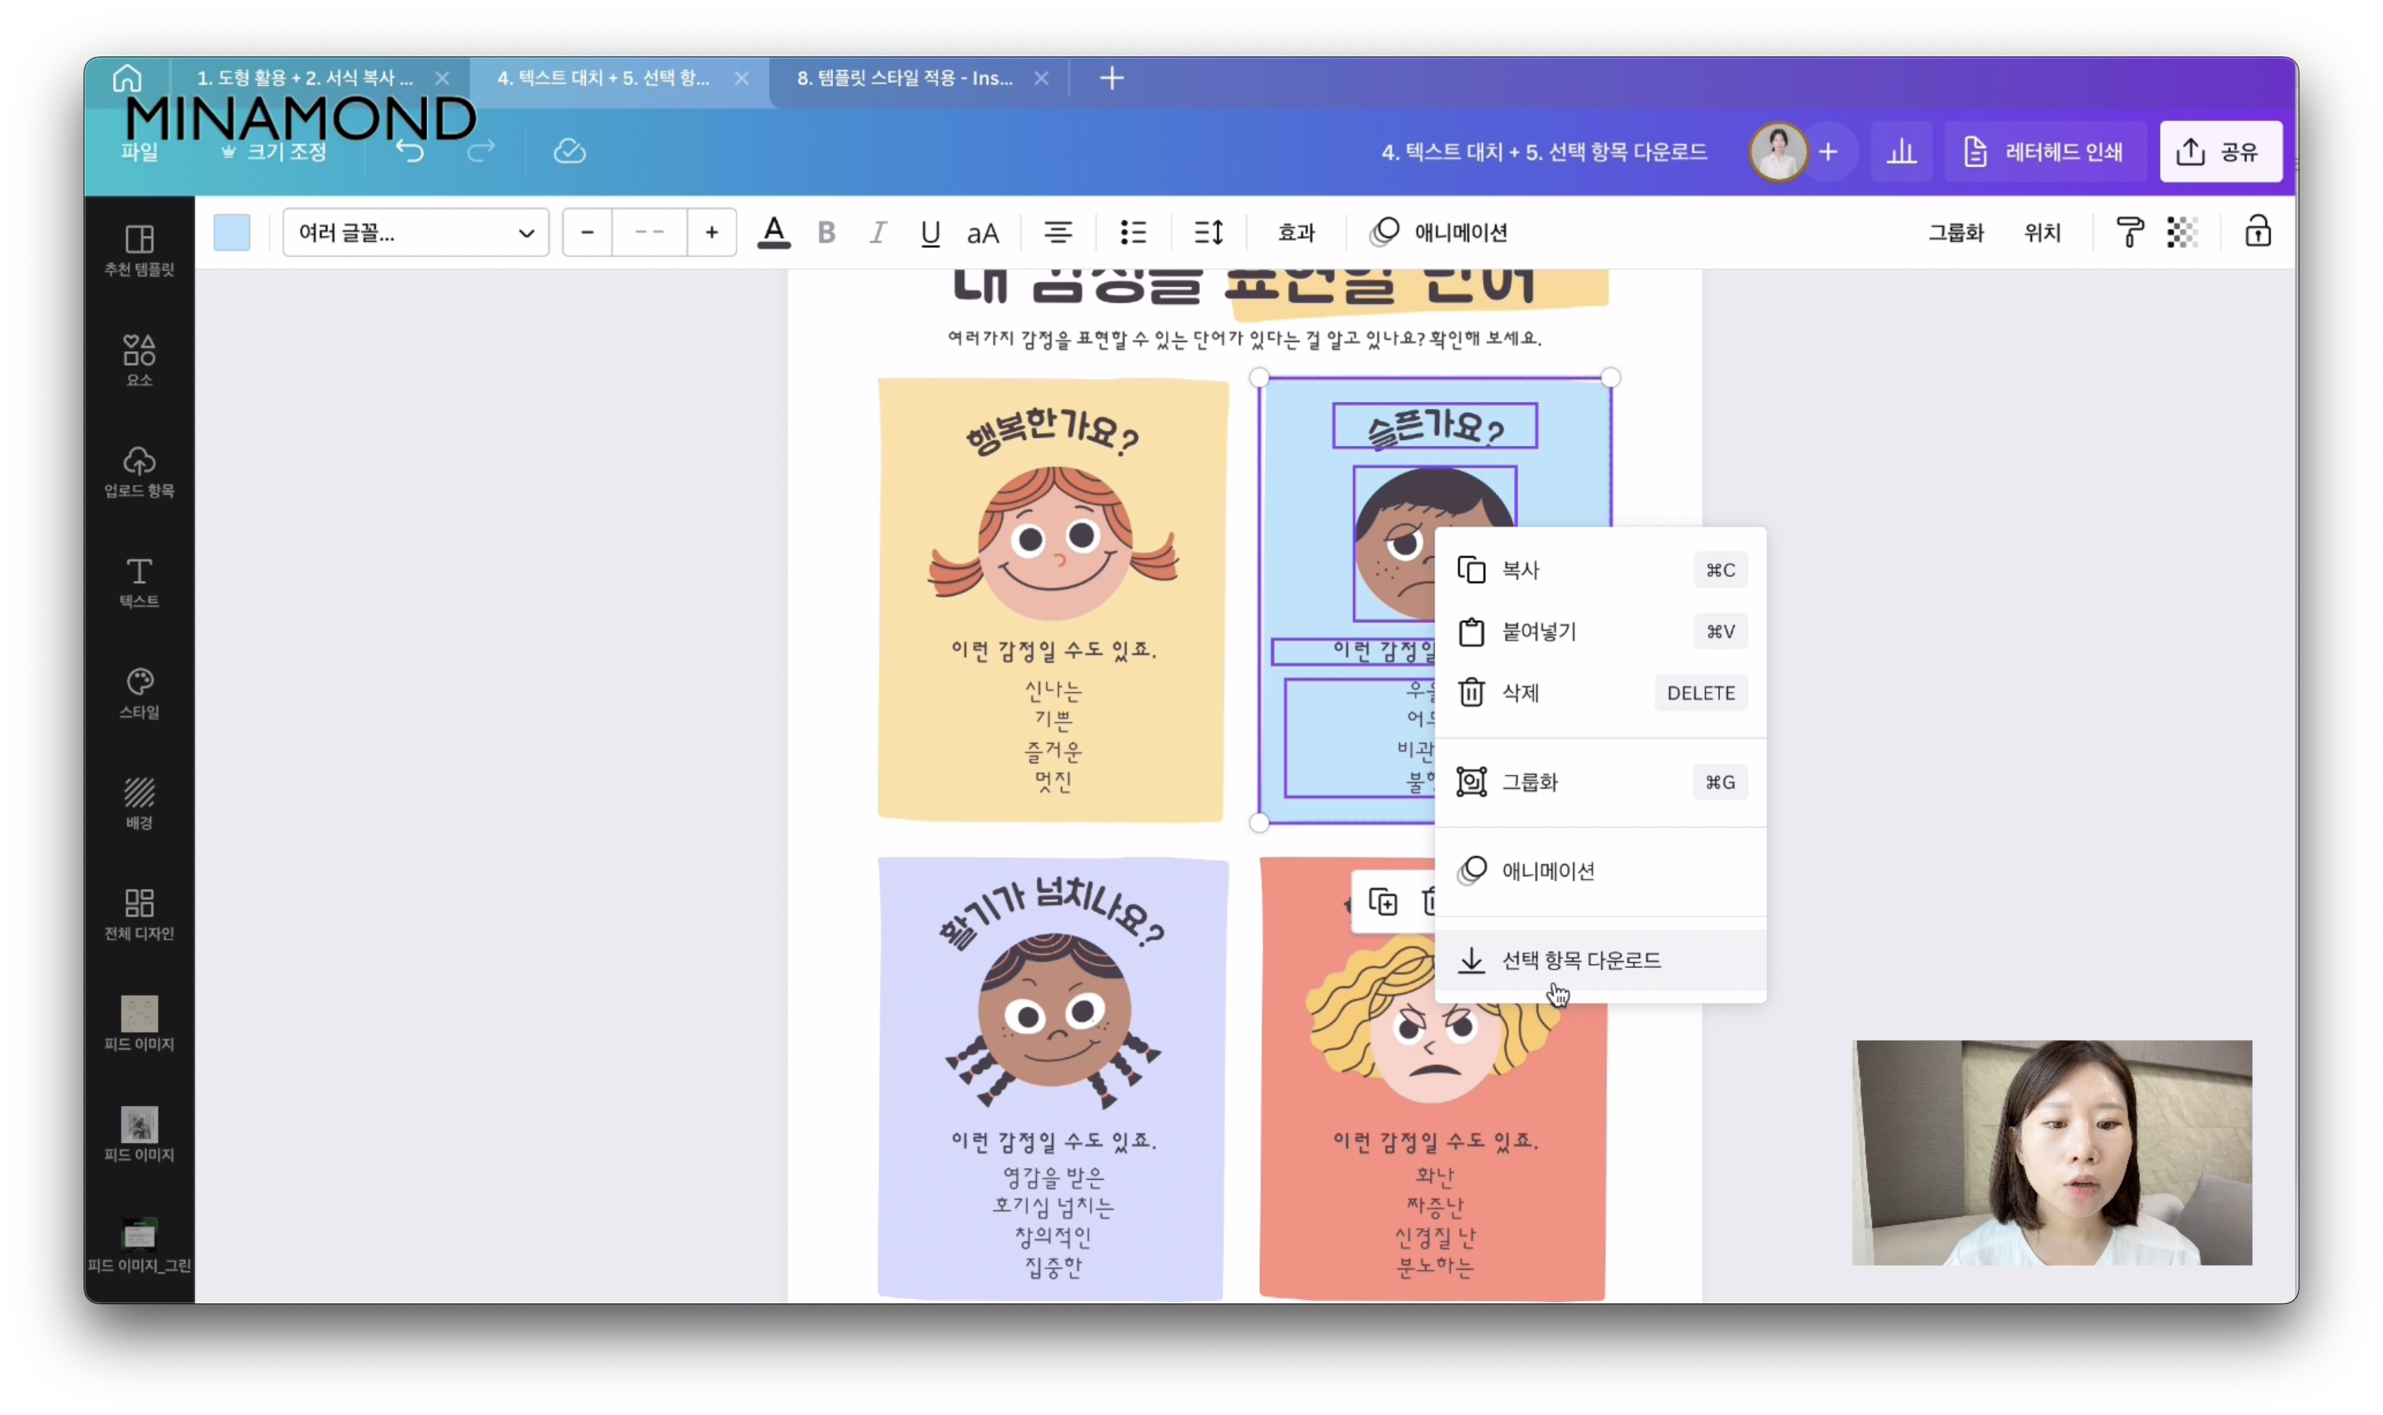Open the Text (텍스트) sidebar panel
The width and height of the screenshot is (2383, 1415).
(139, 582)
